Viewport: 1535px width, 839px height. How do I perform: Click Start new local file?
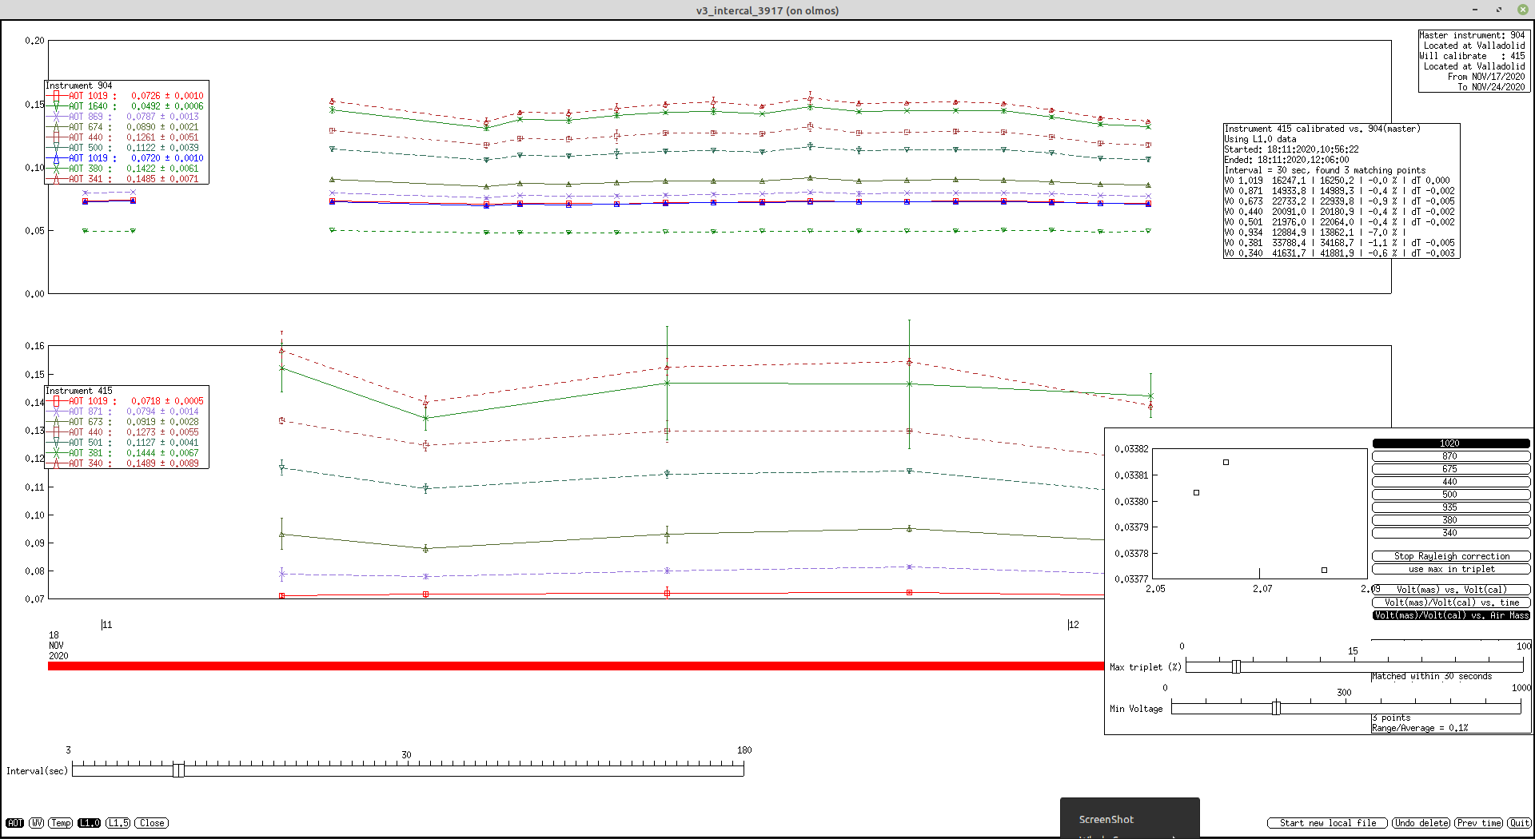pos(1327,823)
